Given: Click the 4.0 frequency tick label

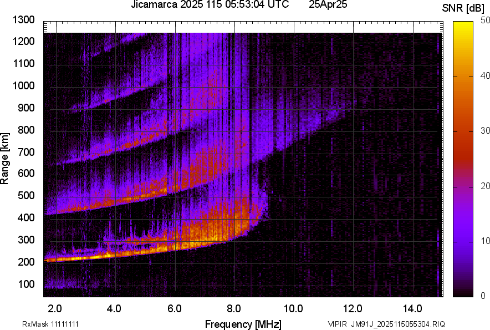Looking at the screenshot, I should tap(114, 309).
